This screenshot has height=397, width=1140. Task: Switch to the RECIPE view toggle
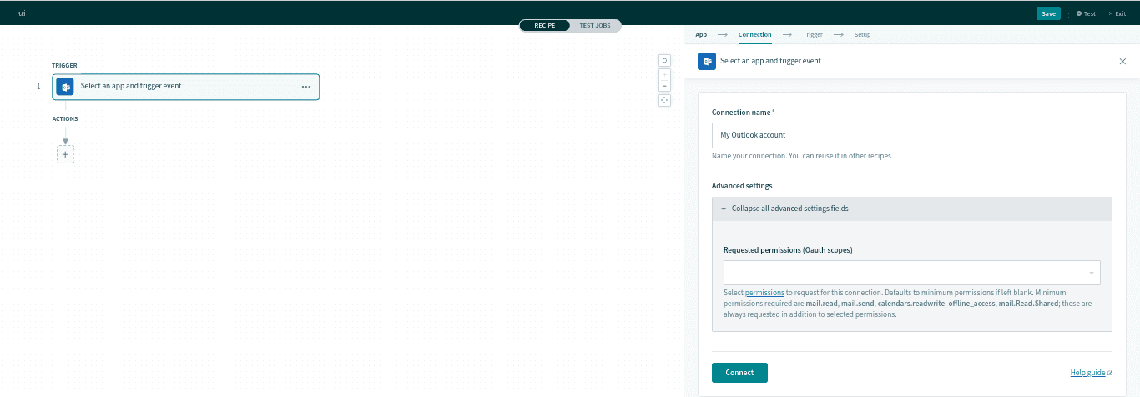(x=545, y=26)
